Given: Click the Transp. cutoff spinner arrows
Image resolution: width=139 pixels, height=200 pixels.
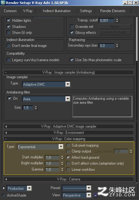Looking at the screenshot, I should [117, 20].
